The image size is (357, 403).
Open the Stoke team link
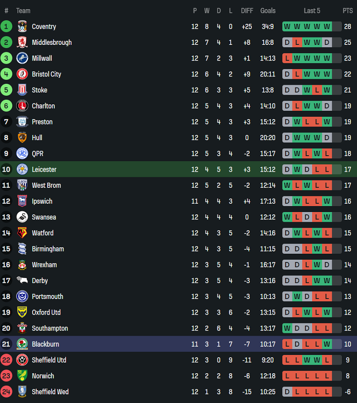tap(39, 90)
